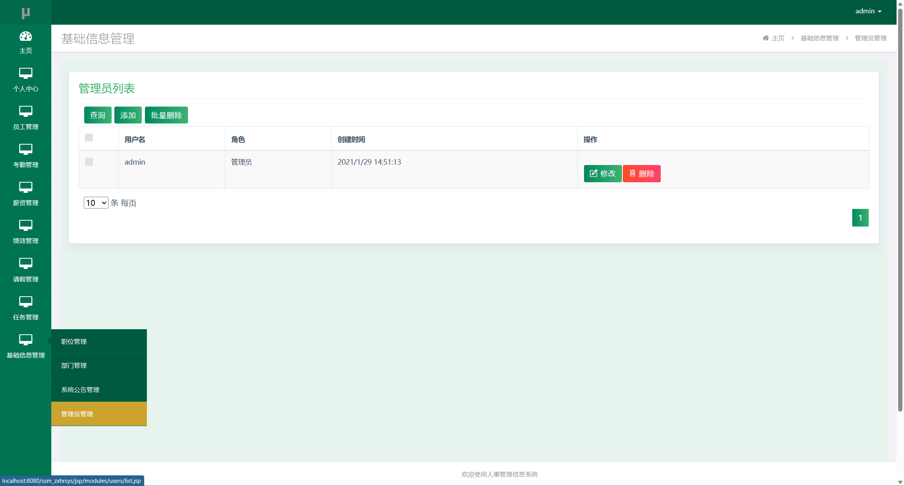Open 任务管理 sidebar icon
The image size is (904, 486).
pos(25,302)
